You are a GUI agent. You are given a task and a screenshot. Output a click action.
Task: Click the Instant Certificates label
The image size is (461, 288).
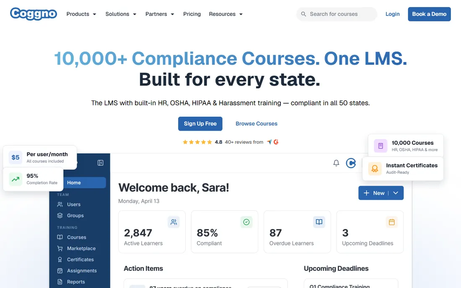(x=412, y=165)
